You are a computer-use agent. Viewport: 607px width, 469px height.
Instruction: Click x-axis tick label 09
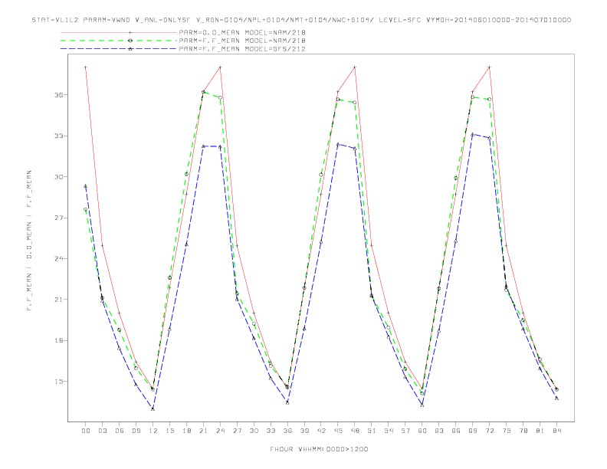136,431
